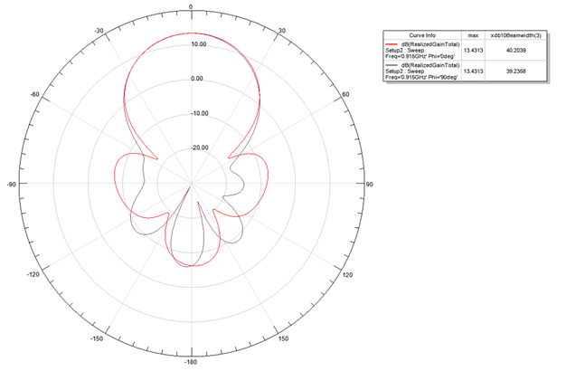The height and width of the screenshot is (371, 566).
Task: Select the -60 degree angle label
Action: [34, 94]
